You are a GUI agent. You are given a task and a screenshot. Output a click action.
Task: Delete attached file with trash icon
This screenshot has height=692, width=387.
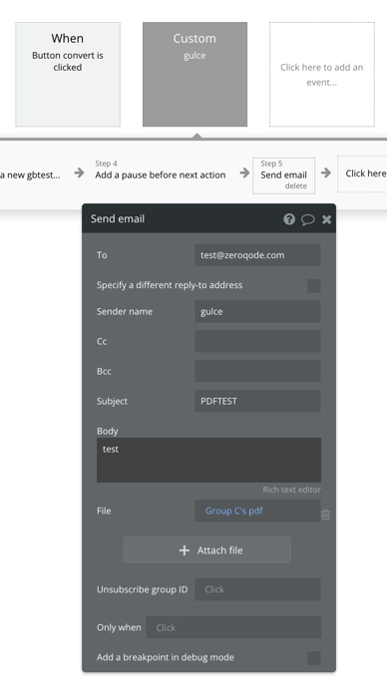(325, 515)
